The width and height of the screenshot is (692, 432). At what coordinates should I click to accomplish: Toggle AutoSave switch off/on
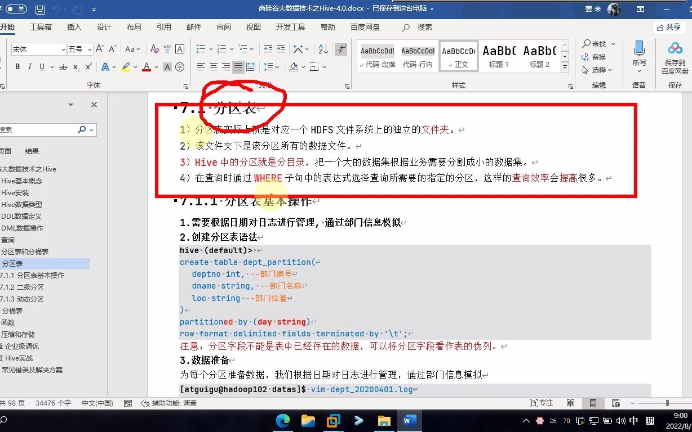coord(16,9)
